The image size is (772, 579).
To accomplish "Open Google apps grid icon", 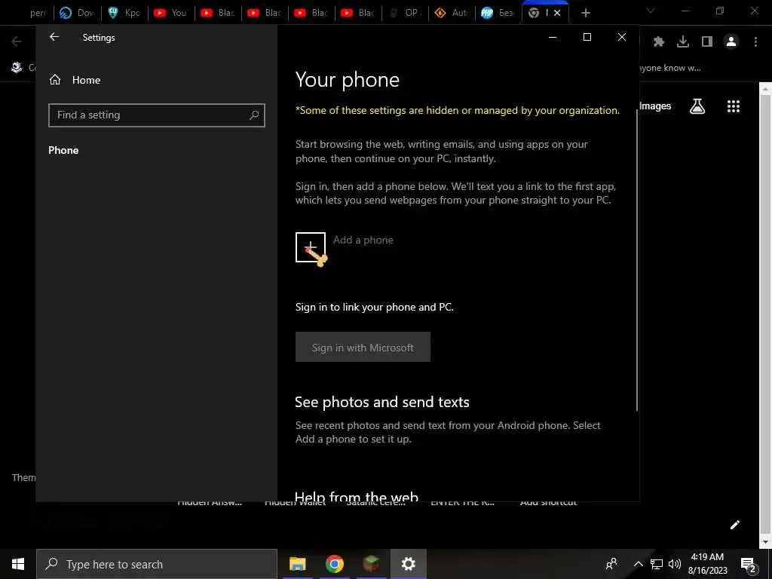I will (734, 106).
